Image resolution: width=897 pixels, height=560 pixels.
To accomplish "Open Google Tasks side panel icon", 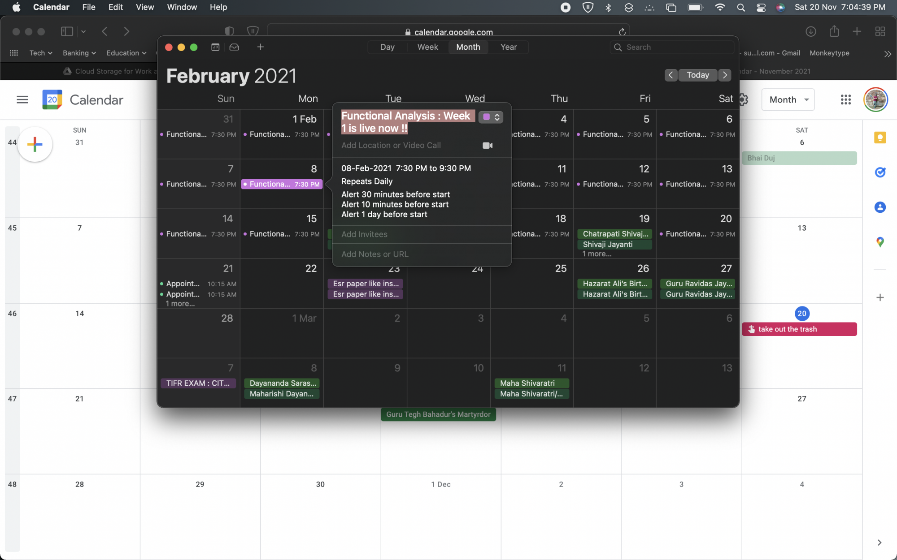I will pyautogui.click(x=880, y=172).
